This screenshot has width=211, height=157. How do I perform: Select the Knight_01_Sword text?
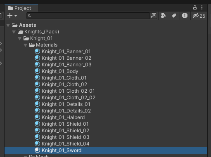[x=62, y=150]
